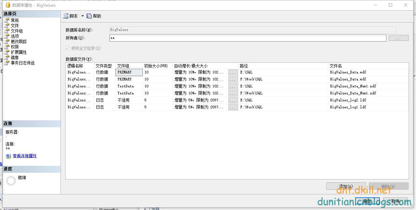Click the 逻辑名称 column header
The image size is (416, 210).
pyautogui.click(x=80, y=66)
